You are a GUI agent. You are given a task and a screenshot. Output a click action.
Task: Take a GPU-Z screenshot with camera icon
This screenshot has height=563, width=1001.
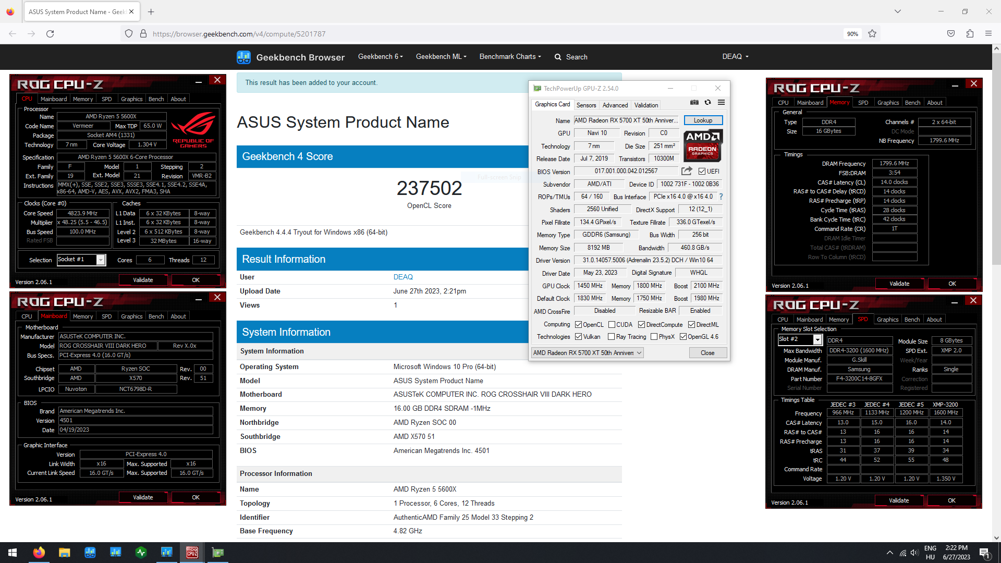coord(694,103)
